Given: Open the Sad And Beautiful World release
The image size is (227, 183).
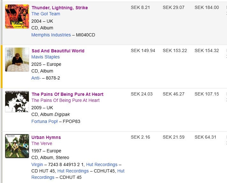Looking at the screenshot, I should [58, 51].
